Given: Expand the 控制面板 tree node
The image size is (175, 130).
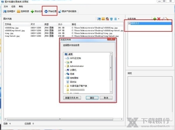Looking at the screenshot, I should pos(65,78).
